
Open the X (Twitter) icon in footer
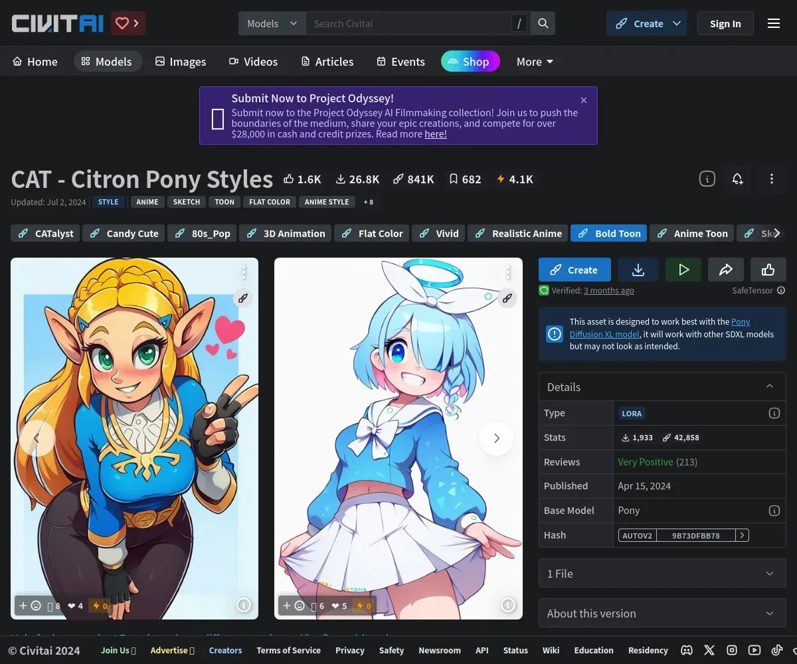709,650
